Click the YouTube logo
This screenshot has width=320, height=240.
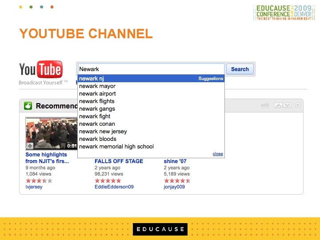41,69
